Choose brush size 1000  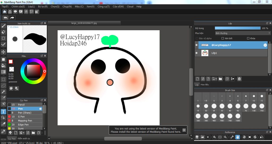point(238,117)
